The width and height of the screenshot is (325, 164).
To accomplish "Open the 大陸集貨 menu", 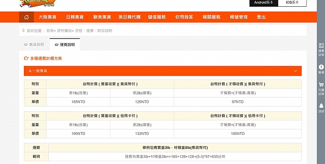I will [x=47, y=17].
